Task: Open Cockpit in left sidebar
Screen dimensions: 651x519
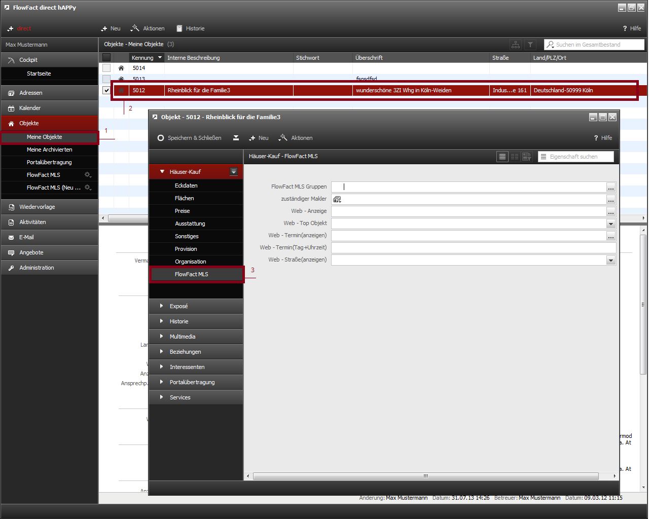Action: click(x=49, y=60)
